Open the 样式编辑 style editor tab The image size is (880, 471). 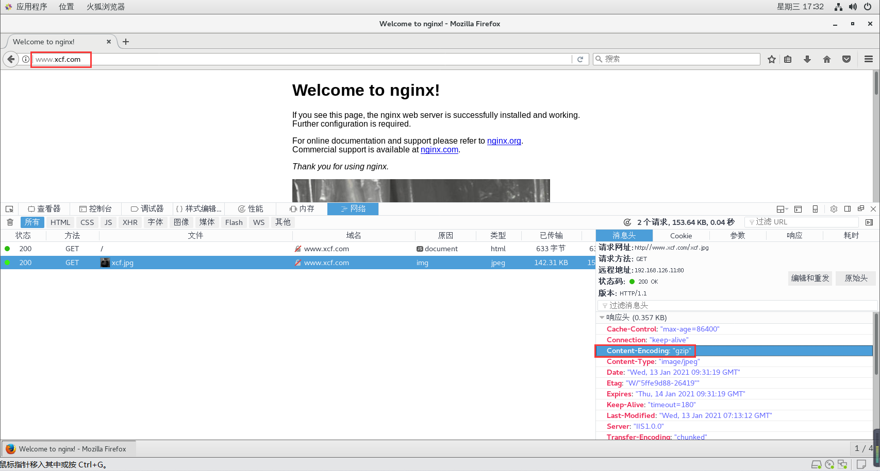coord(198,209)
